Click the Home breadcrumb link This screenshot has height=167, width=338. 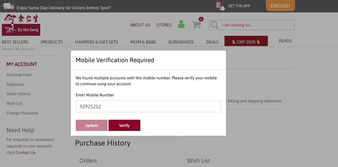point(6,49)
